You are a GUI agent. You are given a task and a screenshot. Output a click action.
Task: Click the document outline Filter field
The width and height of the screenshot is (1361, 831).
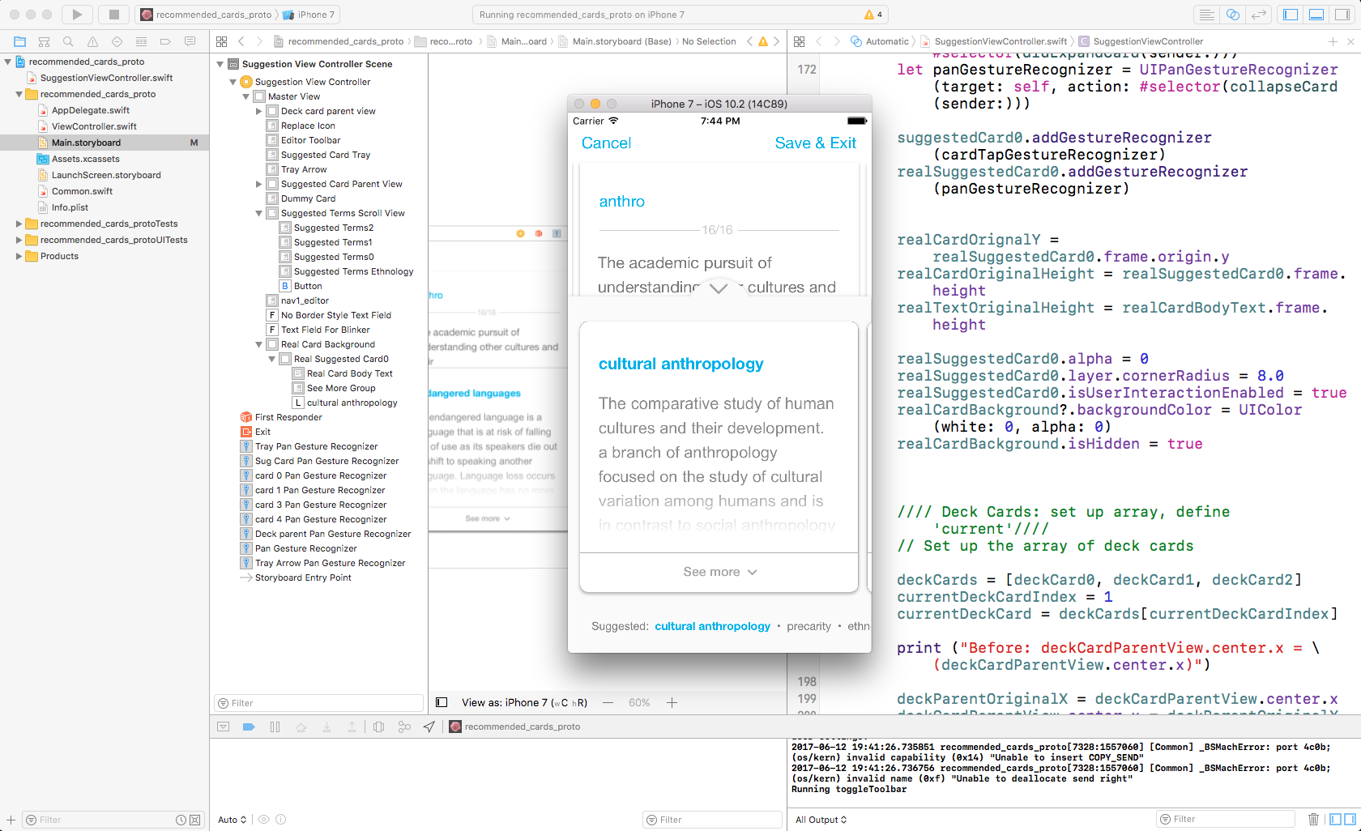319,703
